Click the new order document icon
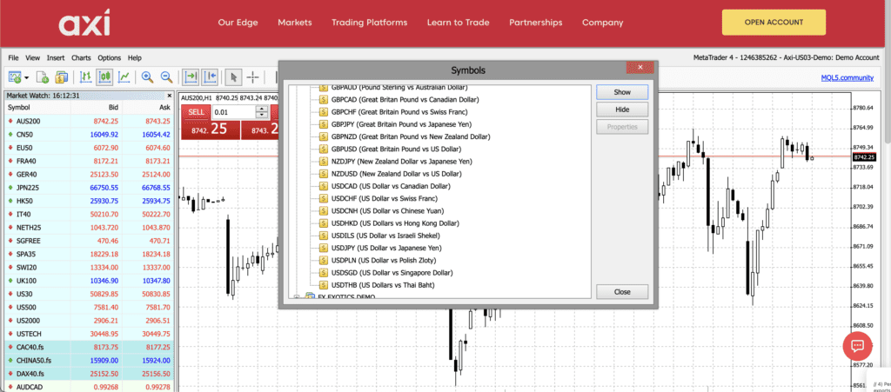891x392 pixels. (42, 76)
